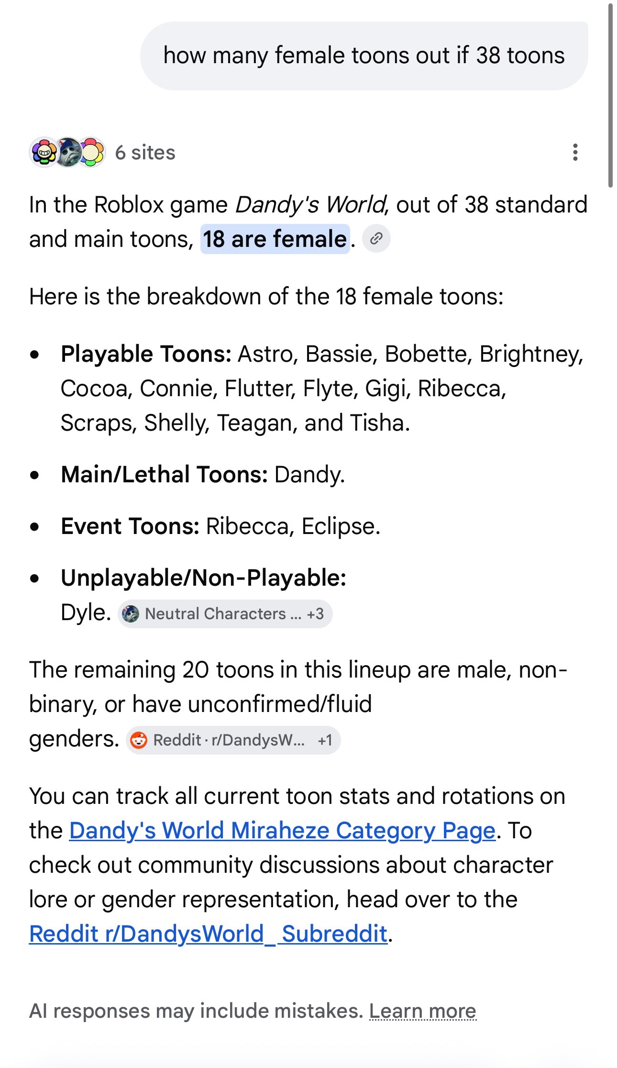
Task: Click the 'Playable Toons:' bullet heading
Action: [146, 354]
